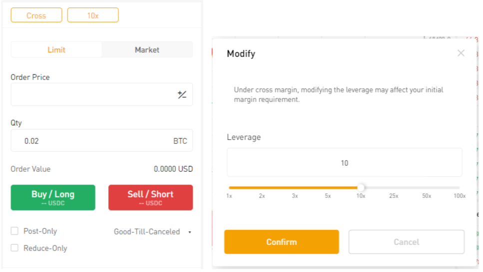The image size is (483, 272).
Task: Enable the Reduce-Only checkbox
Action: [x=14, y=248]
